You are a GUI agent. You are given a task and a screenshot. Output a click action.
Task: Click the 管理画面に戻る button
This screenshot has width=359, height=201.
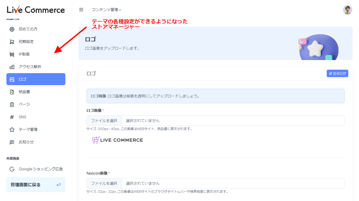pos(36,185)
